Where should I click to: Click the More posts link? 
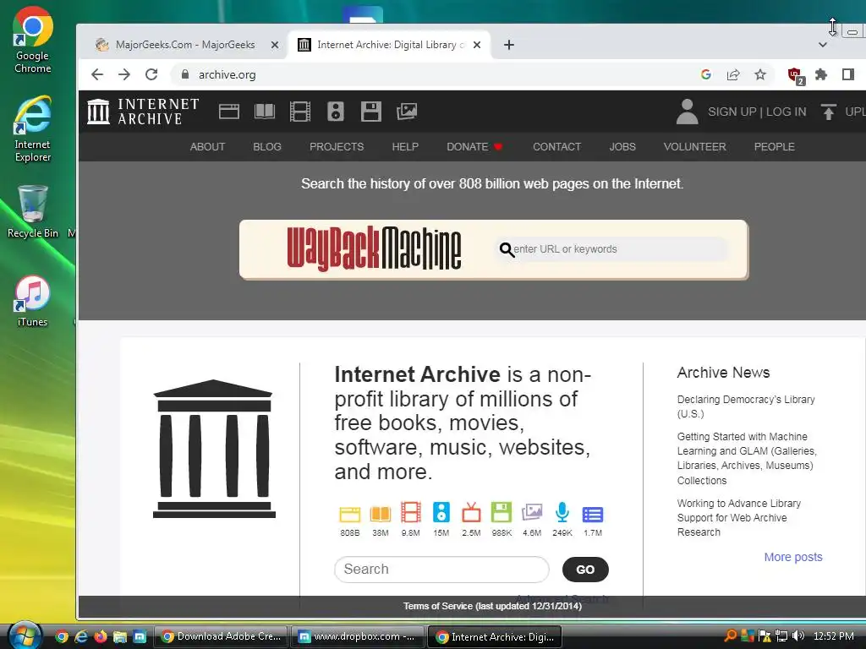pos(793,557)
